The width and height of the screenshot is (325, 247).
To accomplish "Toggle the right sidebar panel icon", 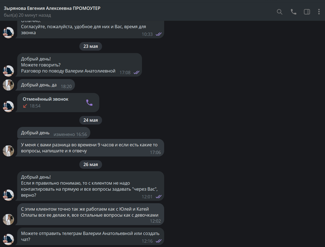I will (307, 12).
